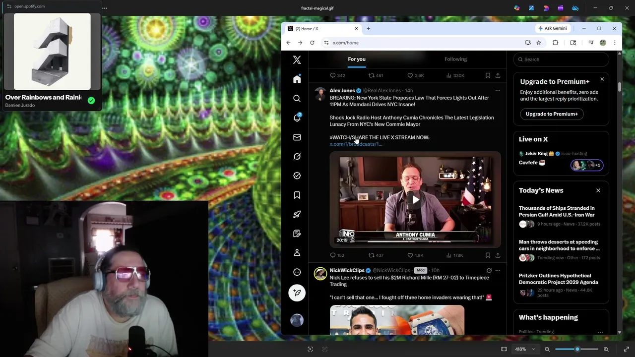Open Chrome media controls icon
The image size is (635, 357).
(x=591, y=43)
